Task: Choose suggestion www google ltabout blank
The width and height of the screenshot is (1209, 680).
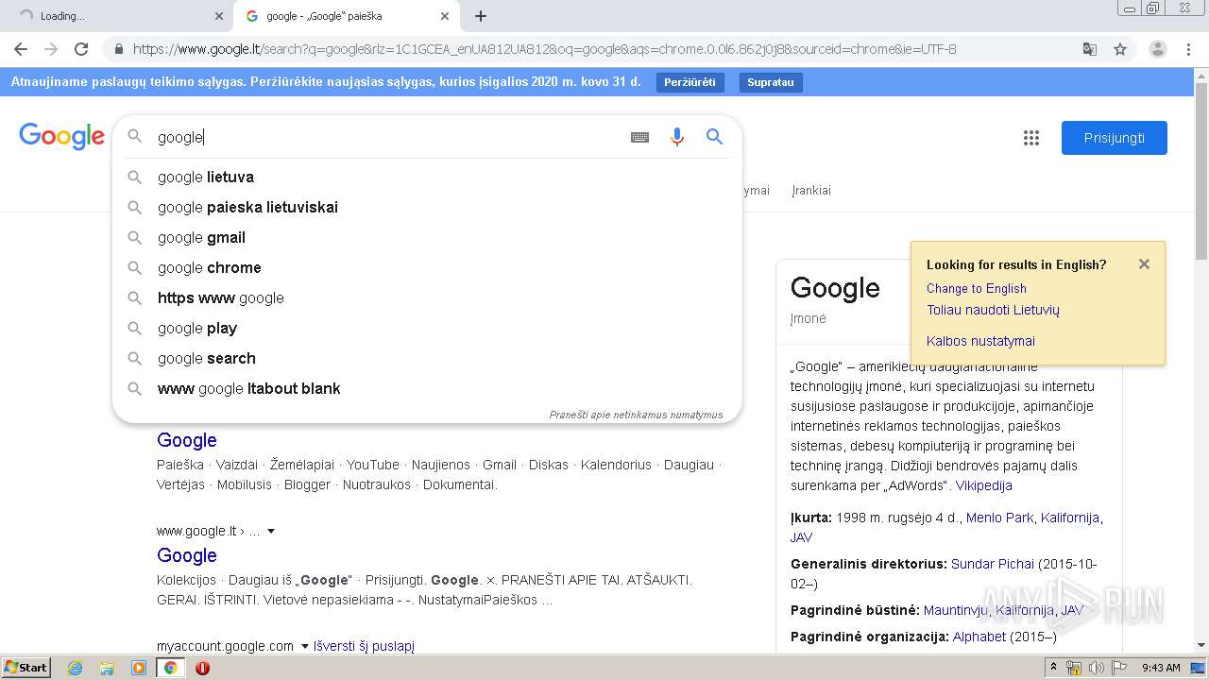Action: (x=427, y=388)
